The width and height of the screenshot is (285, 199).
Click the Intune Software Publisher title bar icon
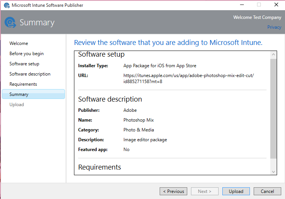click(x=6, y=5)
